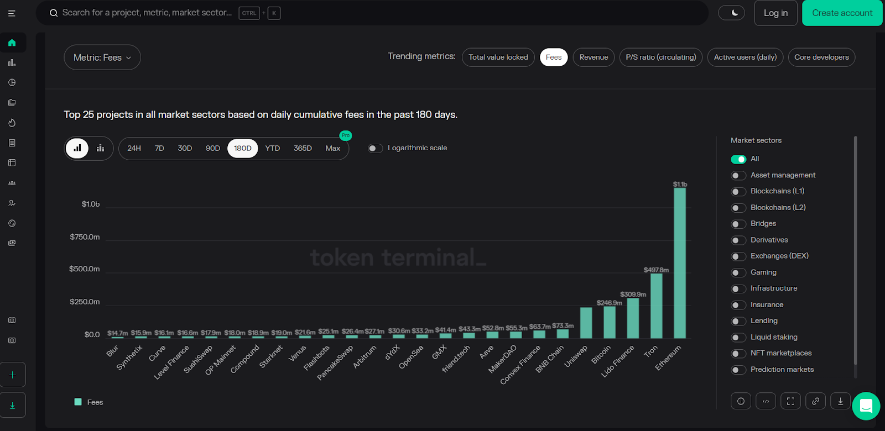Enable Prediction markets sector toggle

(x=738, y=370)
